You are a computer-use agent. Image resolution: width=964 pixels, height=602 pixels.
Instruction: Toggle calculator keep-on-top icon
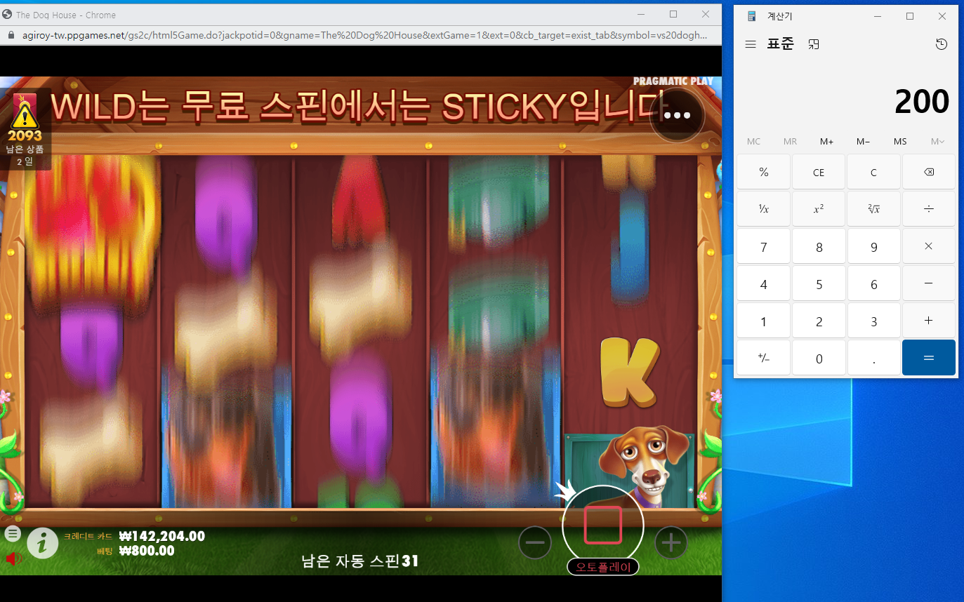pyautogui.click(x=814, y=44)
